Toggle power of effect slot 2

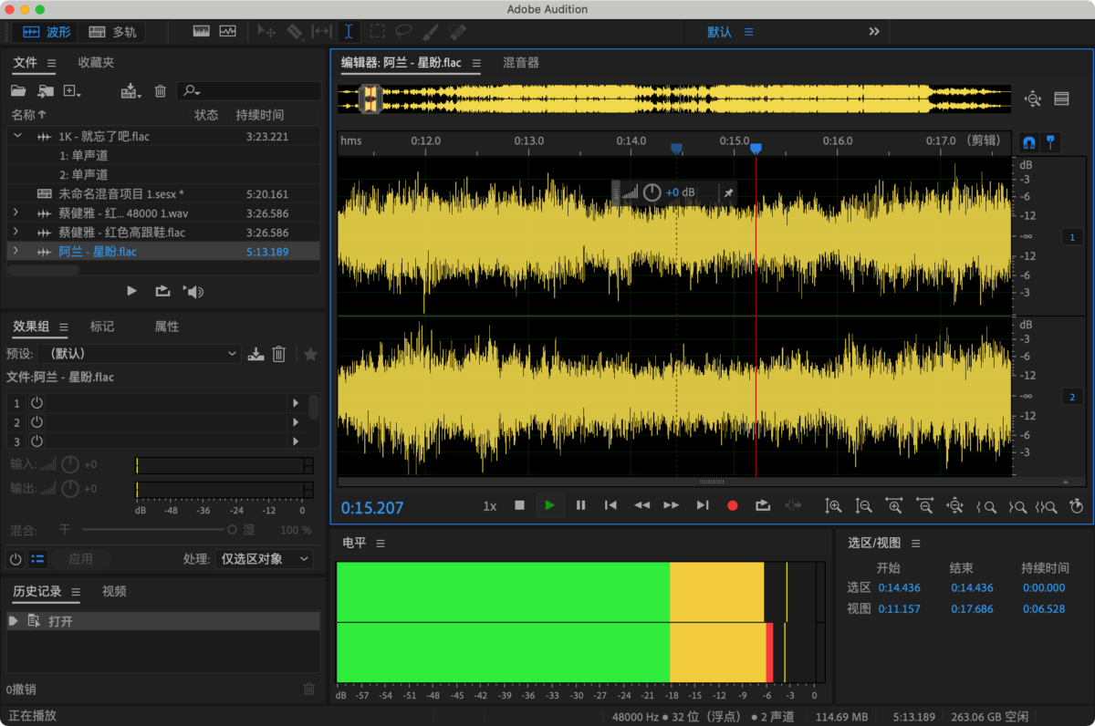pos(37,422)
